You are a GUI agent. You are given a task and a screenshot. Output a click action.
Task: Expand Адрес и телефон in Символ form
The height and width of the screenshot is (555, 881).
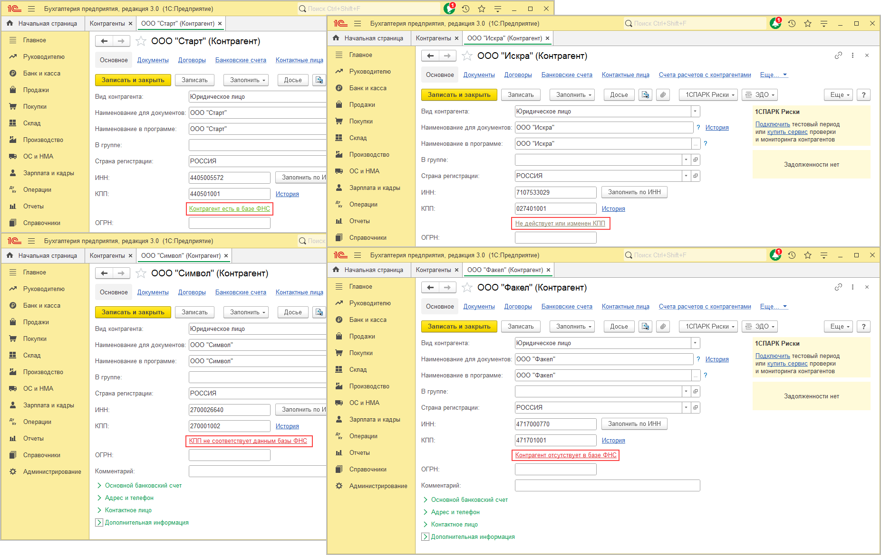tap(129, 498)
